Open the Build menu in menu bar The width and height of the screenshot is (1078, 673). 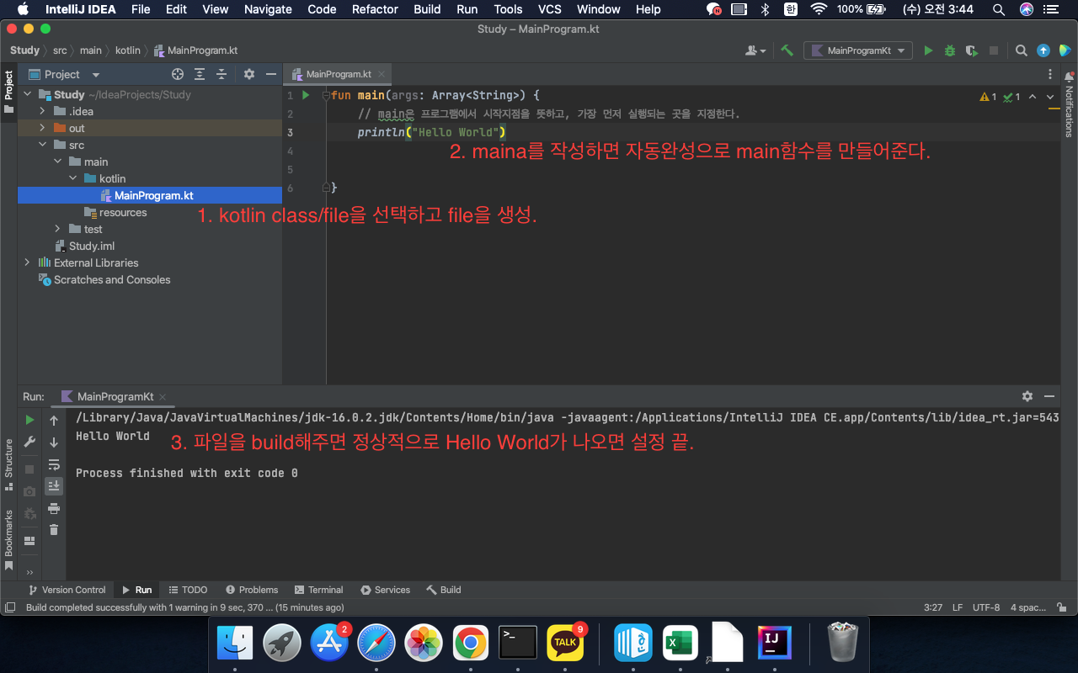pos(427,9)
